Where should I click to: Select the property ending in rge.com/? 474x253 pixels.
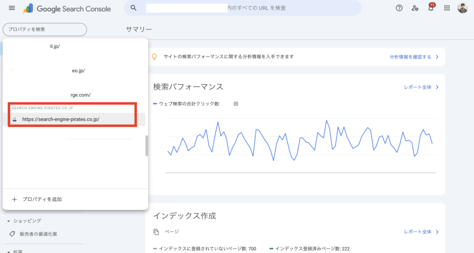coord(77,95)
